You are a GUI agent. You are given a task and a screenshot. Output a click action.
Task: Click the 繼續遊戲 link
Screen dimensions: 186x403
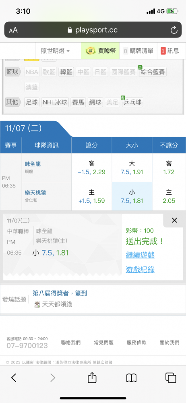[x=140, y=255]
